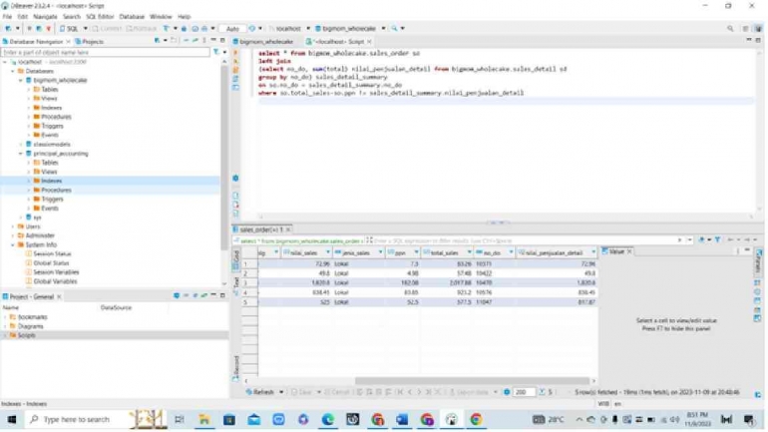Expand the sys database node

(21, 217)
